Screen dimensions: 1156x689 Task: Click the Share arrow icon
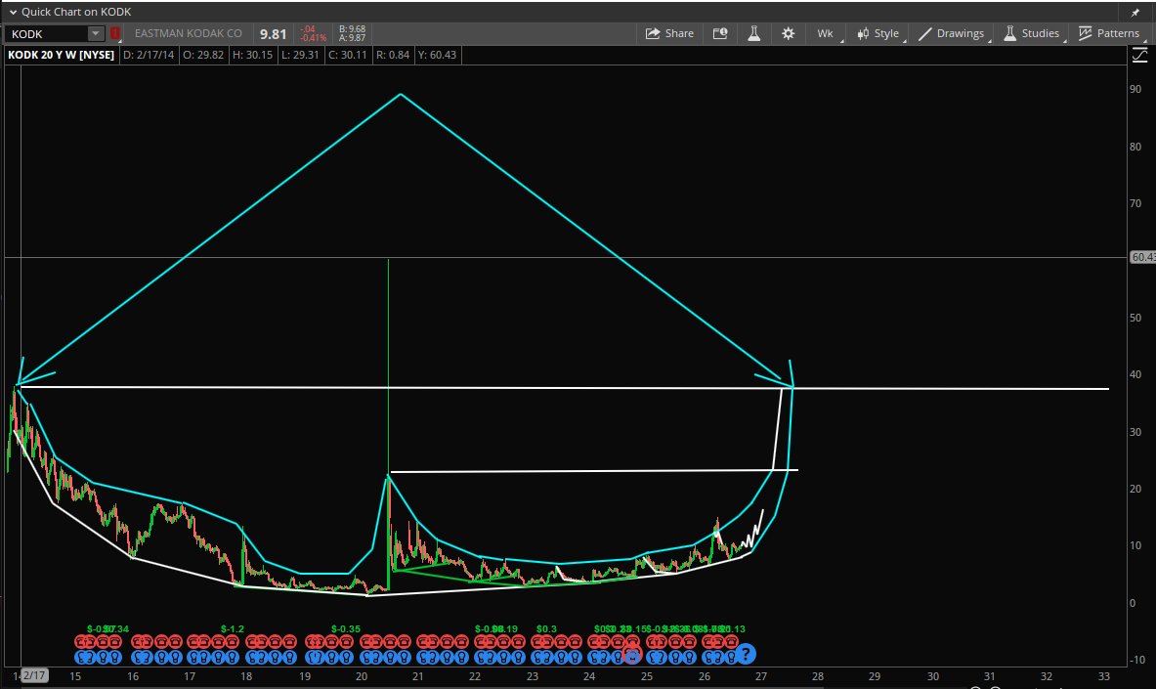[653, 33]
